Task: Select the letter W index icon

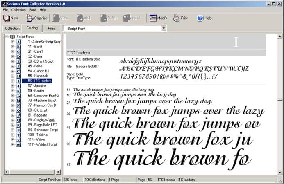Action: [18, 145]
